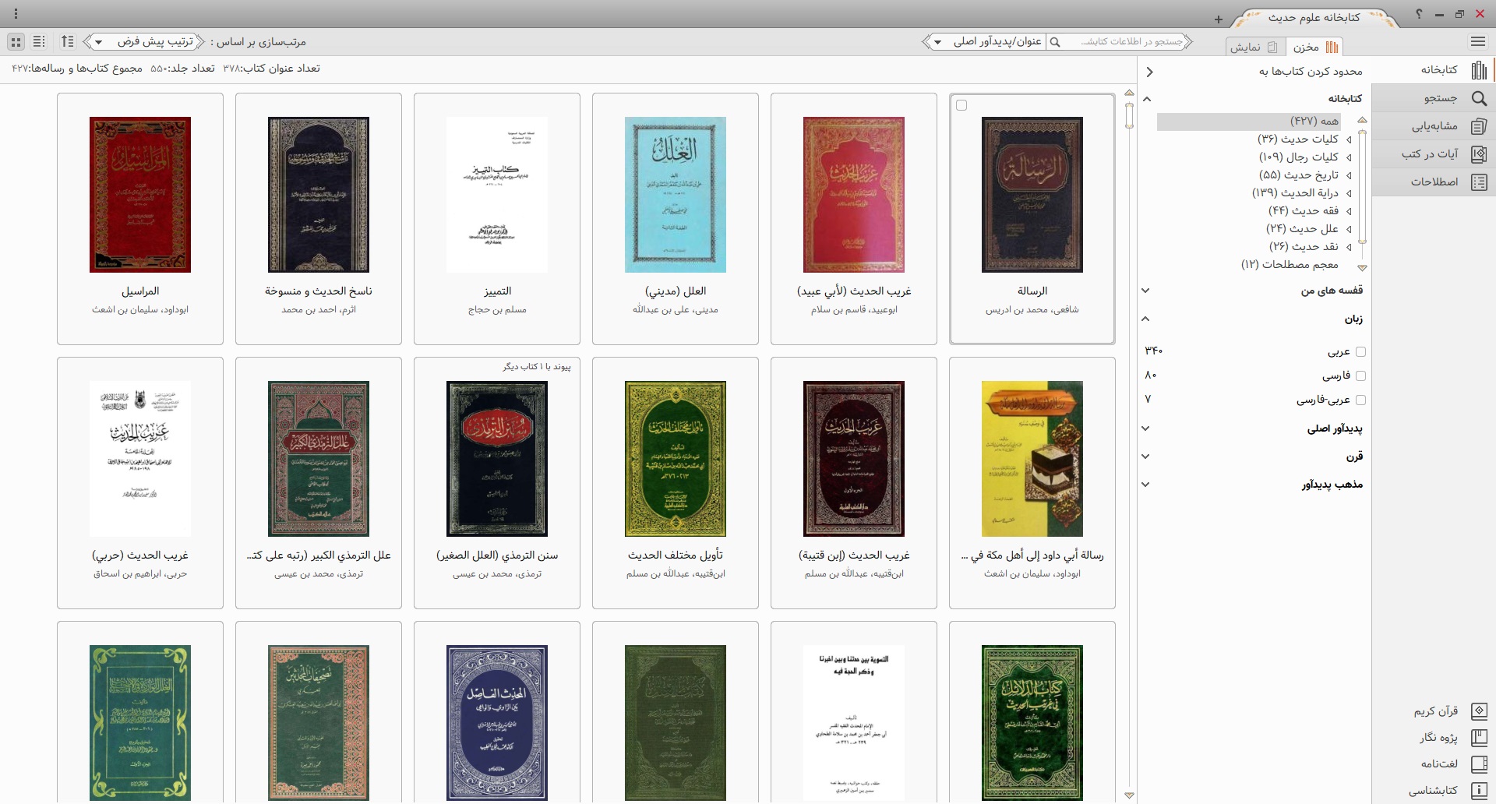Open the Verses in Books (آیات در کتب) icon

pyautogui.click(x=1478, y=154)
